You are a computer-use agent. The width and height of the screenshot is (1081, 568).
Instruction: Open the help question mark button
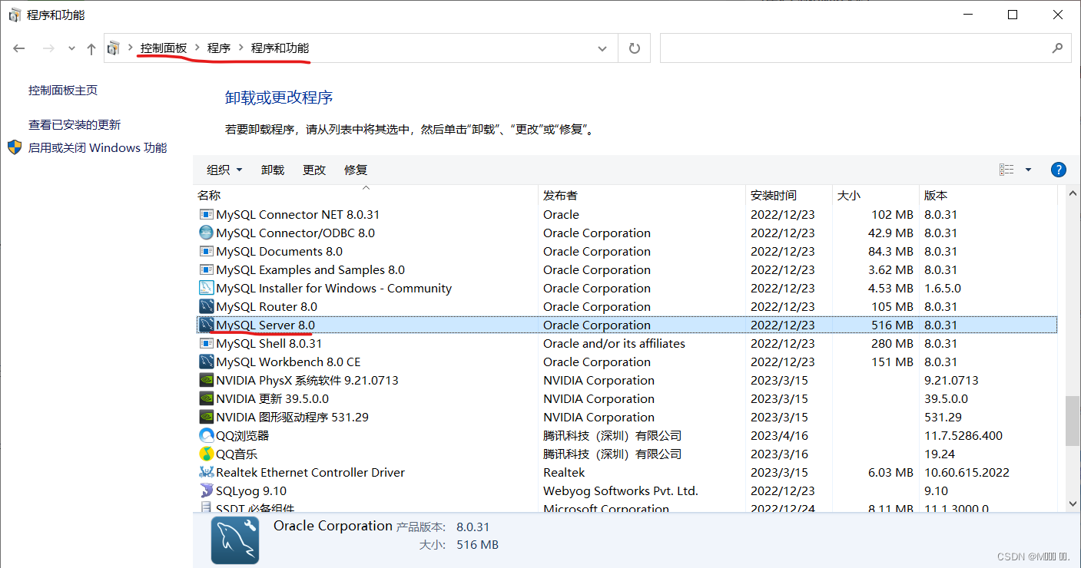click(1058, 170)
